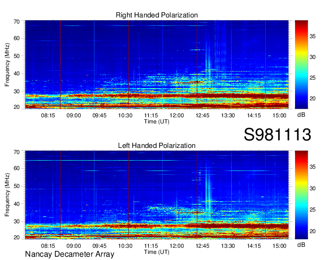Click 50 MHz tick on upper plot frequency axis

17,56
